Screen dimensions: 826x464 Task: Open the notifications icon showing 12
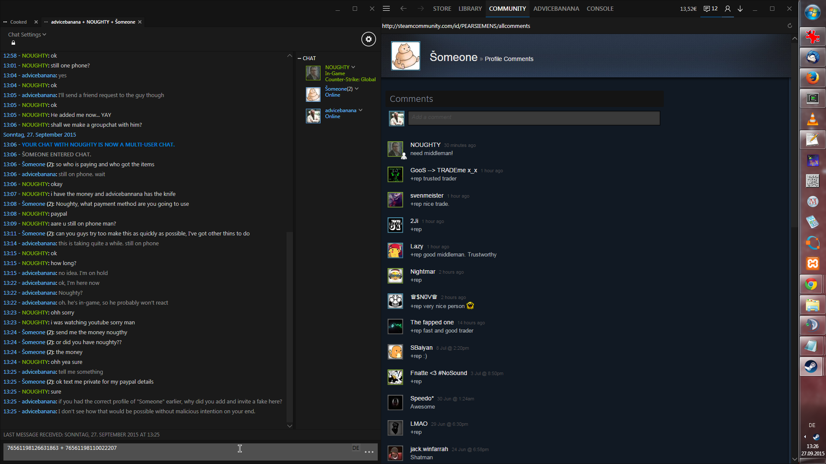pyautogui.click(x=710, y=9)
